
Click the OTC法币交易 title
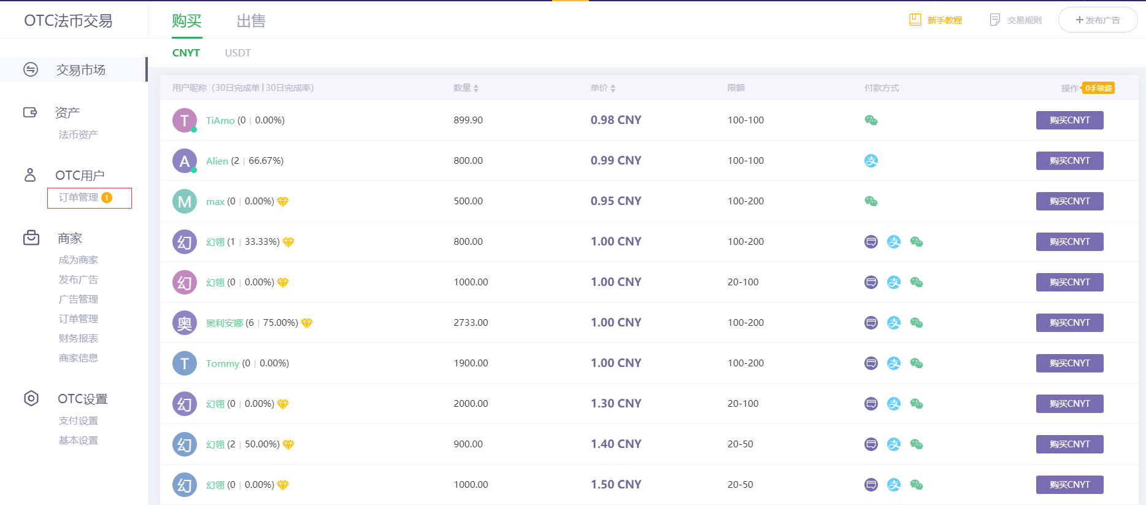[x=68, y=21]
